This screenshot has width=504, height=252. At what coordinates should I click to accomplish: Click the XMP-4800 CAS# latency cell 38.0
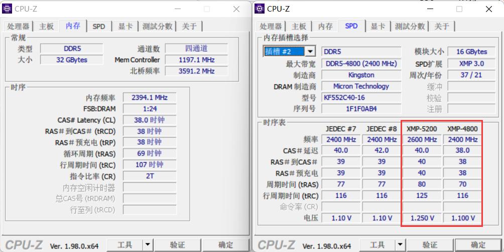[462, 150]
